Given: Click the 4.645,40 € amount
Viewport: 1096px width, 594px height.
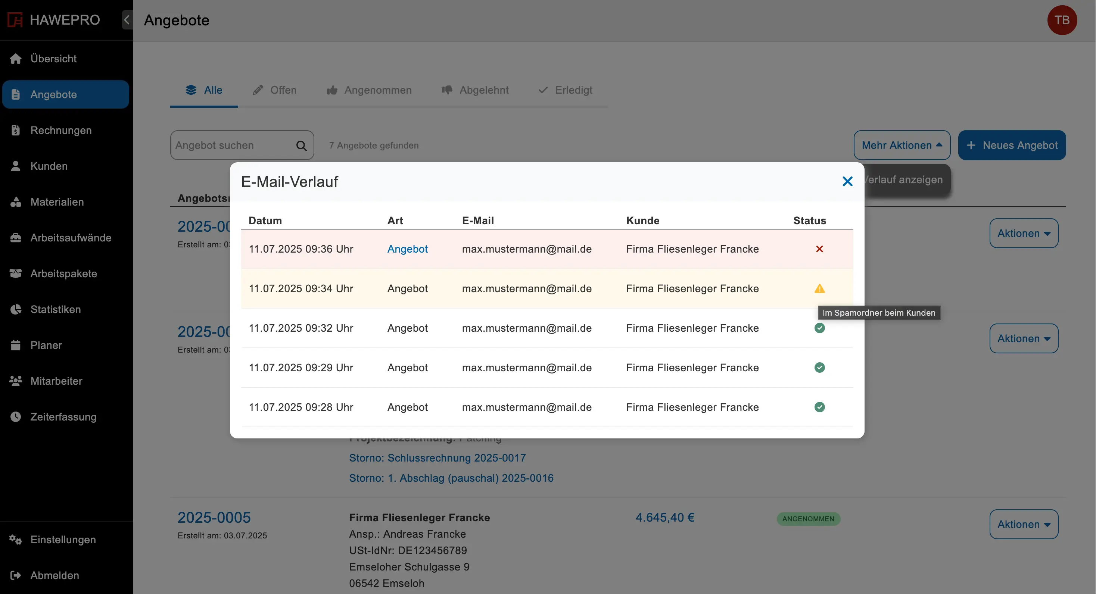Looking at the screenshot, I should [664, 518].
